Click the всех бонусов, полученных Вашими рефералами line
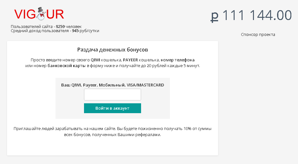This screenshot has height=164, width=298. [x=113, y=135]
